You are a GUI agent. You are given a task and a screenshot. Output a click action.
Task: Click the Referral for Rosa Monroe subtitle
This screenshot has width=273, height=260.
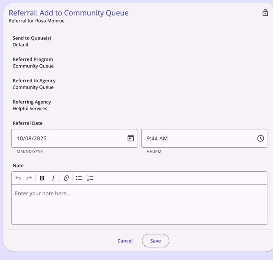click(x=37, y=21)
